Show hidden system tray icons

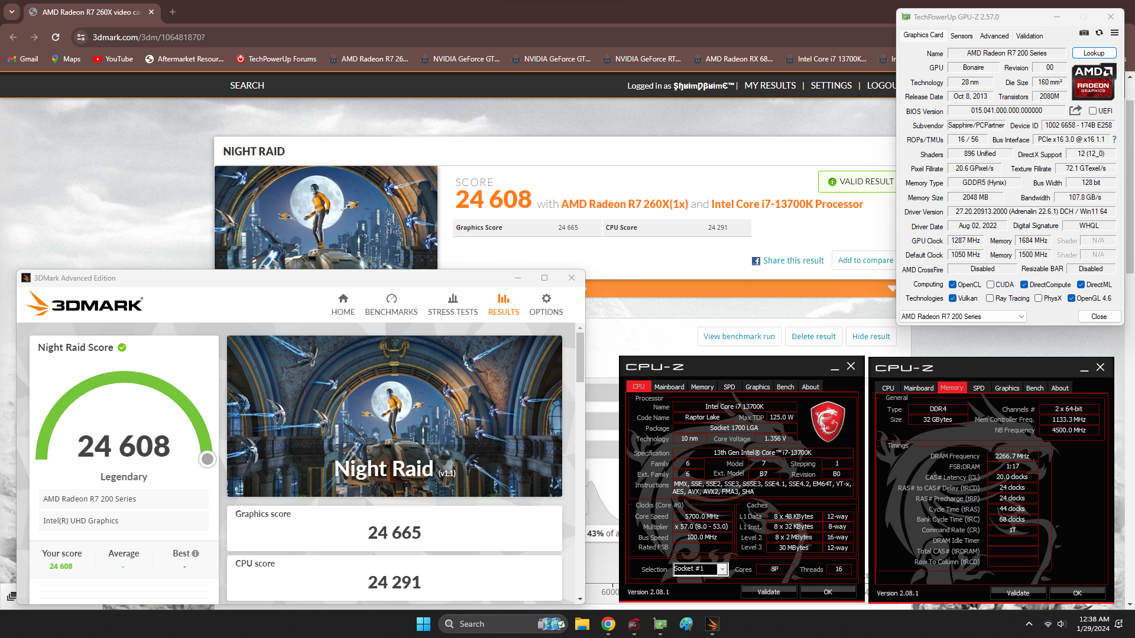click(x=1029, y=624)
